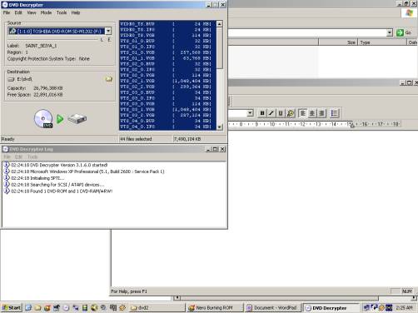Screen dimensions: 418x313
Task: Switch to Document - WordPad taskbar button
Action: tap(272, 308)
